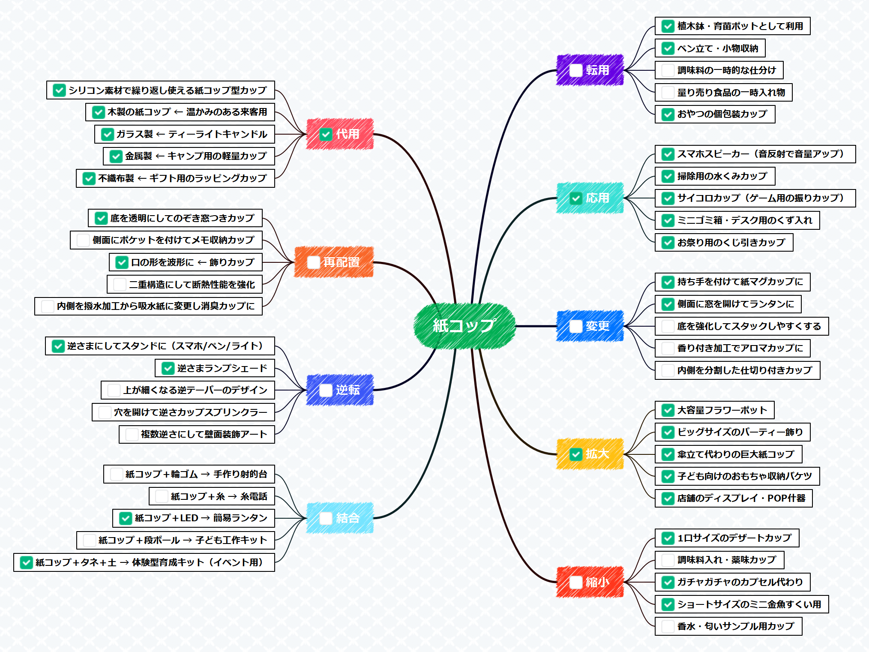The image size is (869, 652).
Task: Check the 逆転 branch checkbox
Action: point(326,390)
